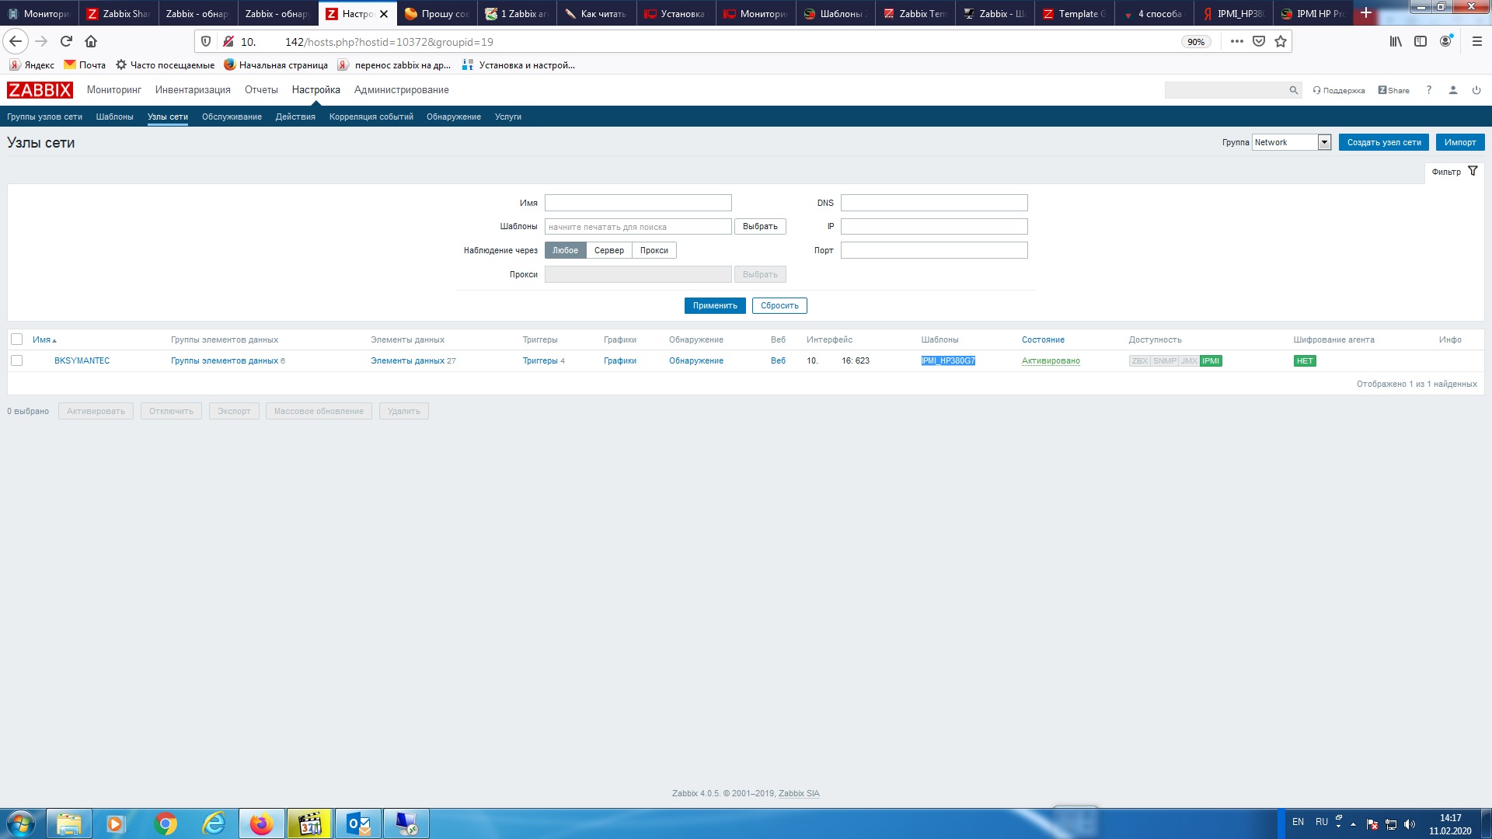The image size is (1492, 839).
Task: Open the user profile icon
Action: [1452, 90]
